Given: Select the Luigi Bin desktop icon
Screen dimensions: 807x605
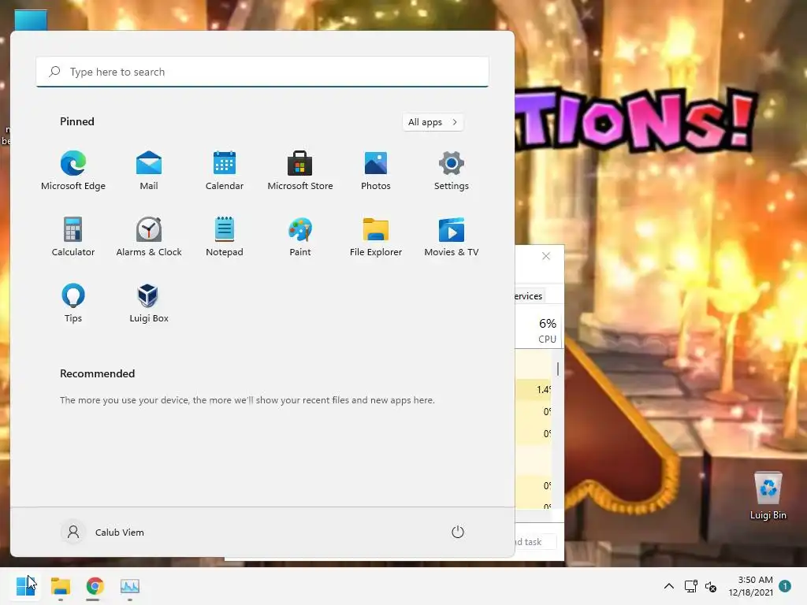Looking at the screenshot, I should coord(768,496).
